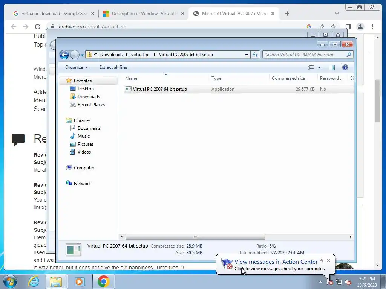Click the Change your view icon
Image resolution: width=386 pixels, height=289 pixels.
coord(311,67)
